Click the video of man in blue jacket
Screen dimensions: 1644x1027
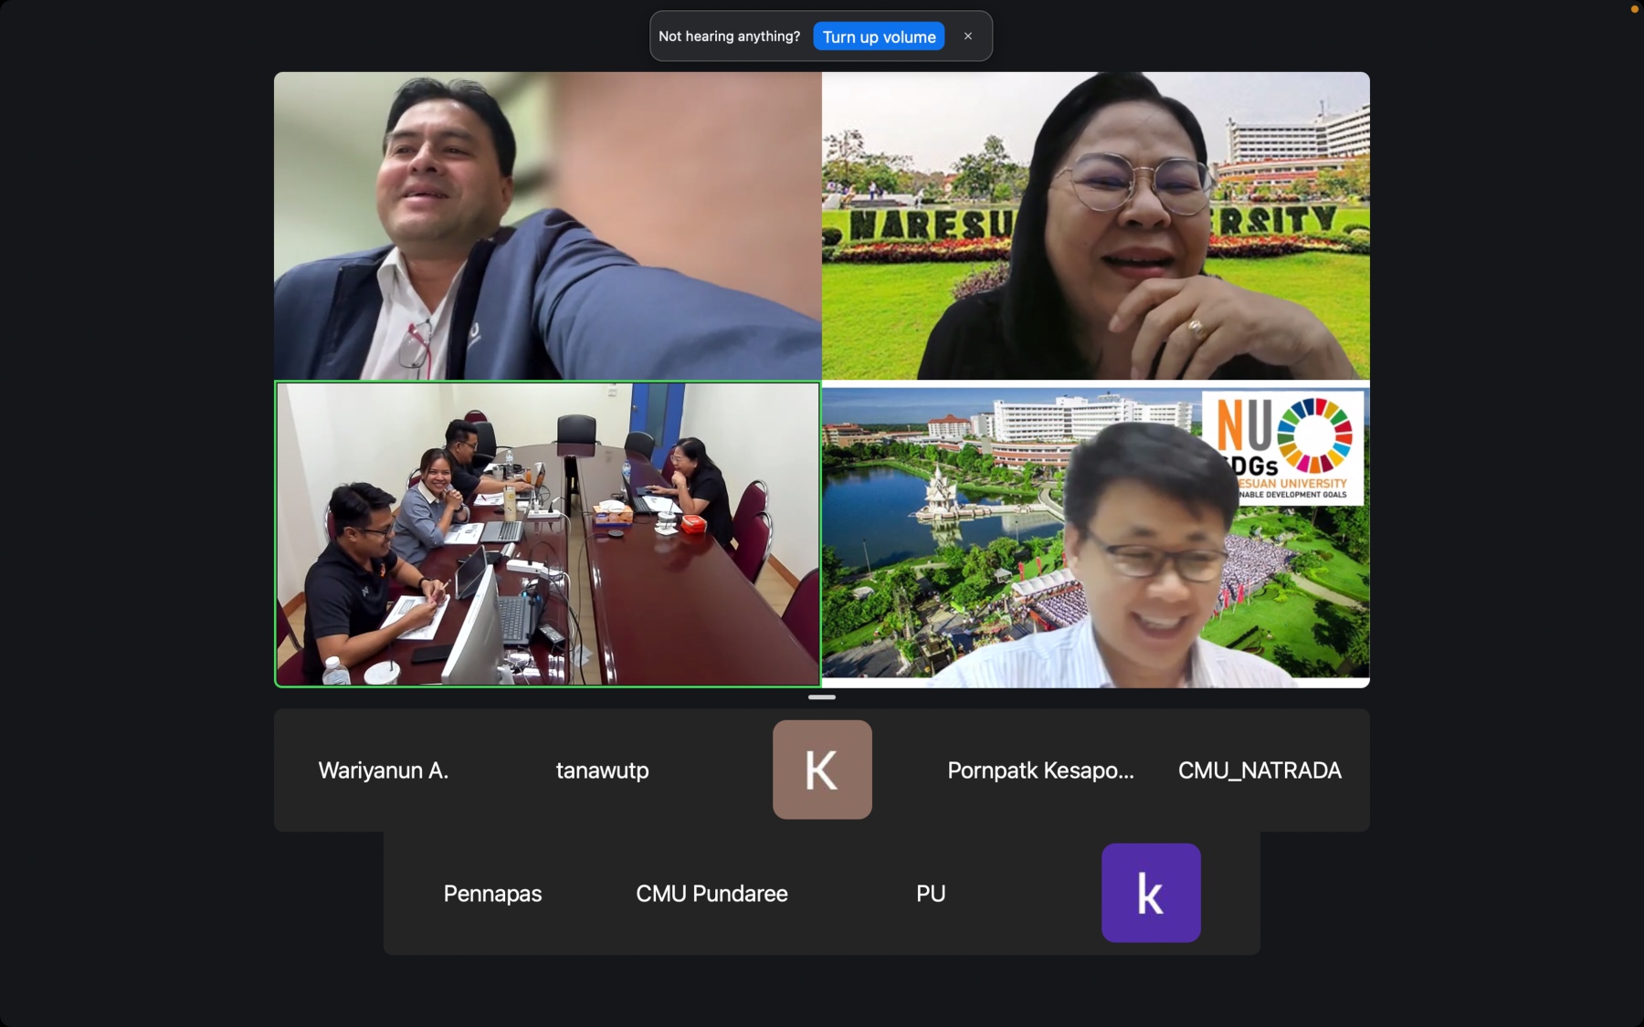(548, 225)
